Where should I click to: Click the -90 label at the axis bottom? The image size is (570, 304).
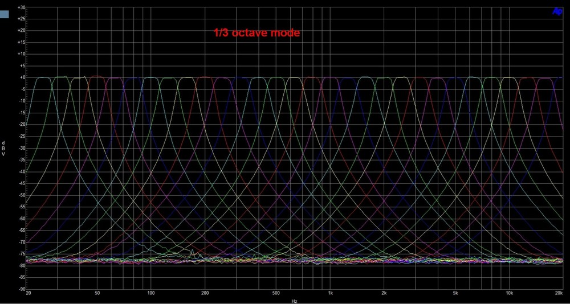pyautogui.click(x=22, y=289)
